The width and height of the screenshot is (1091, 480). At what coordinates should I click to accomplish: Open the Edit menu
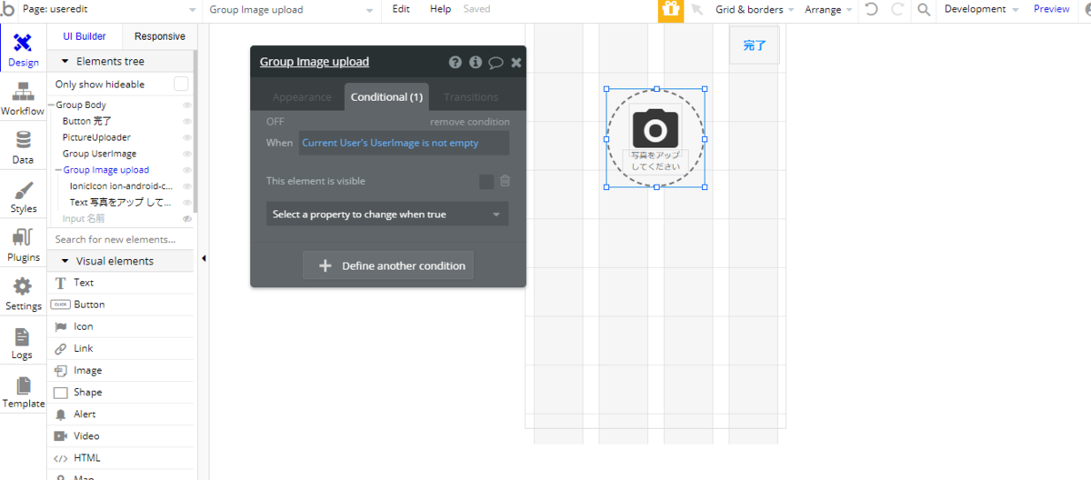click(401, 9)
